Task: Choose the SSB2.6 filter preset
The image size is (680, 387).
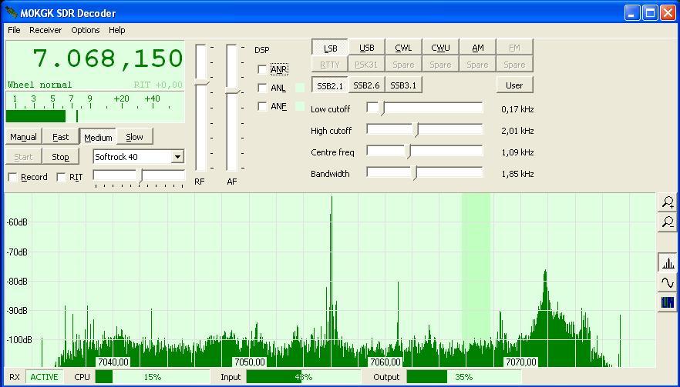Action: (366, 85)
